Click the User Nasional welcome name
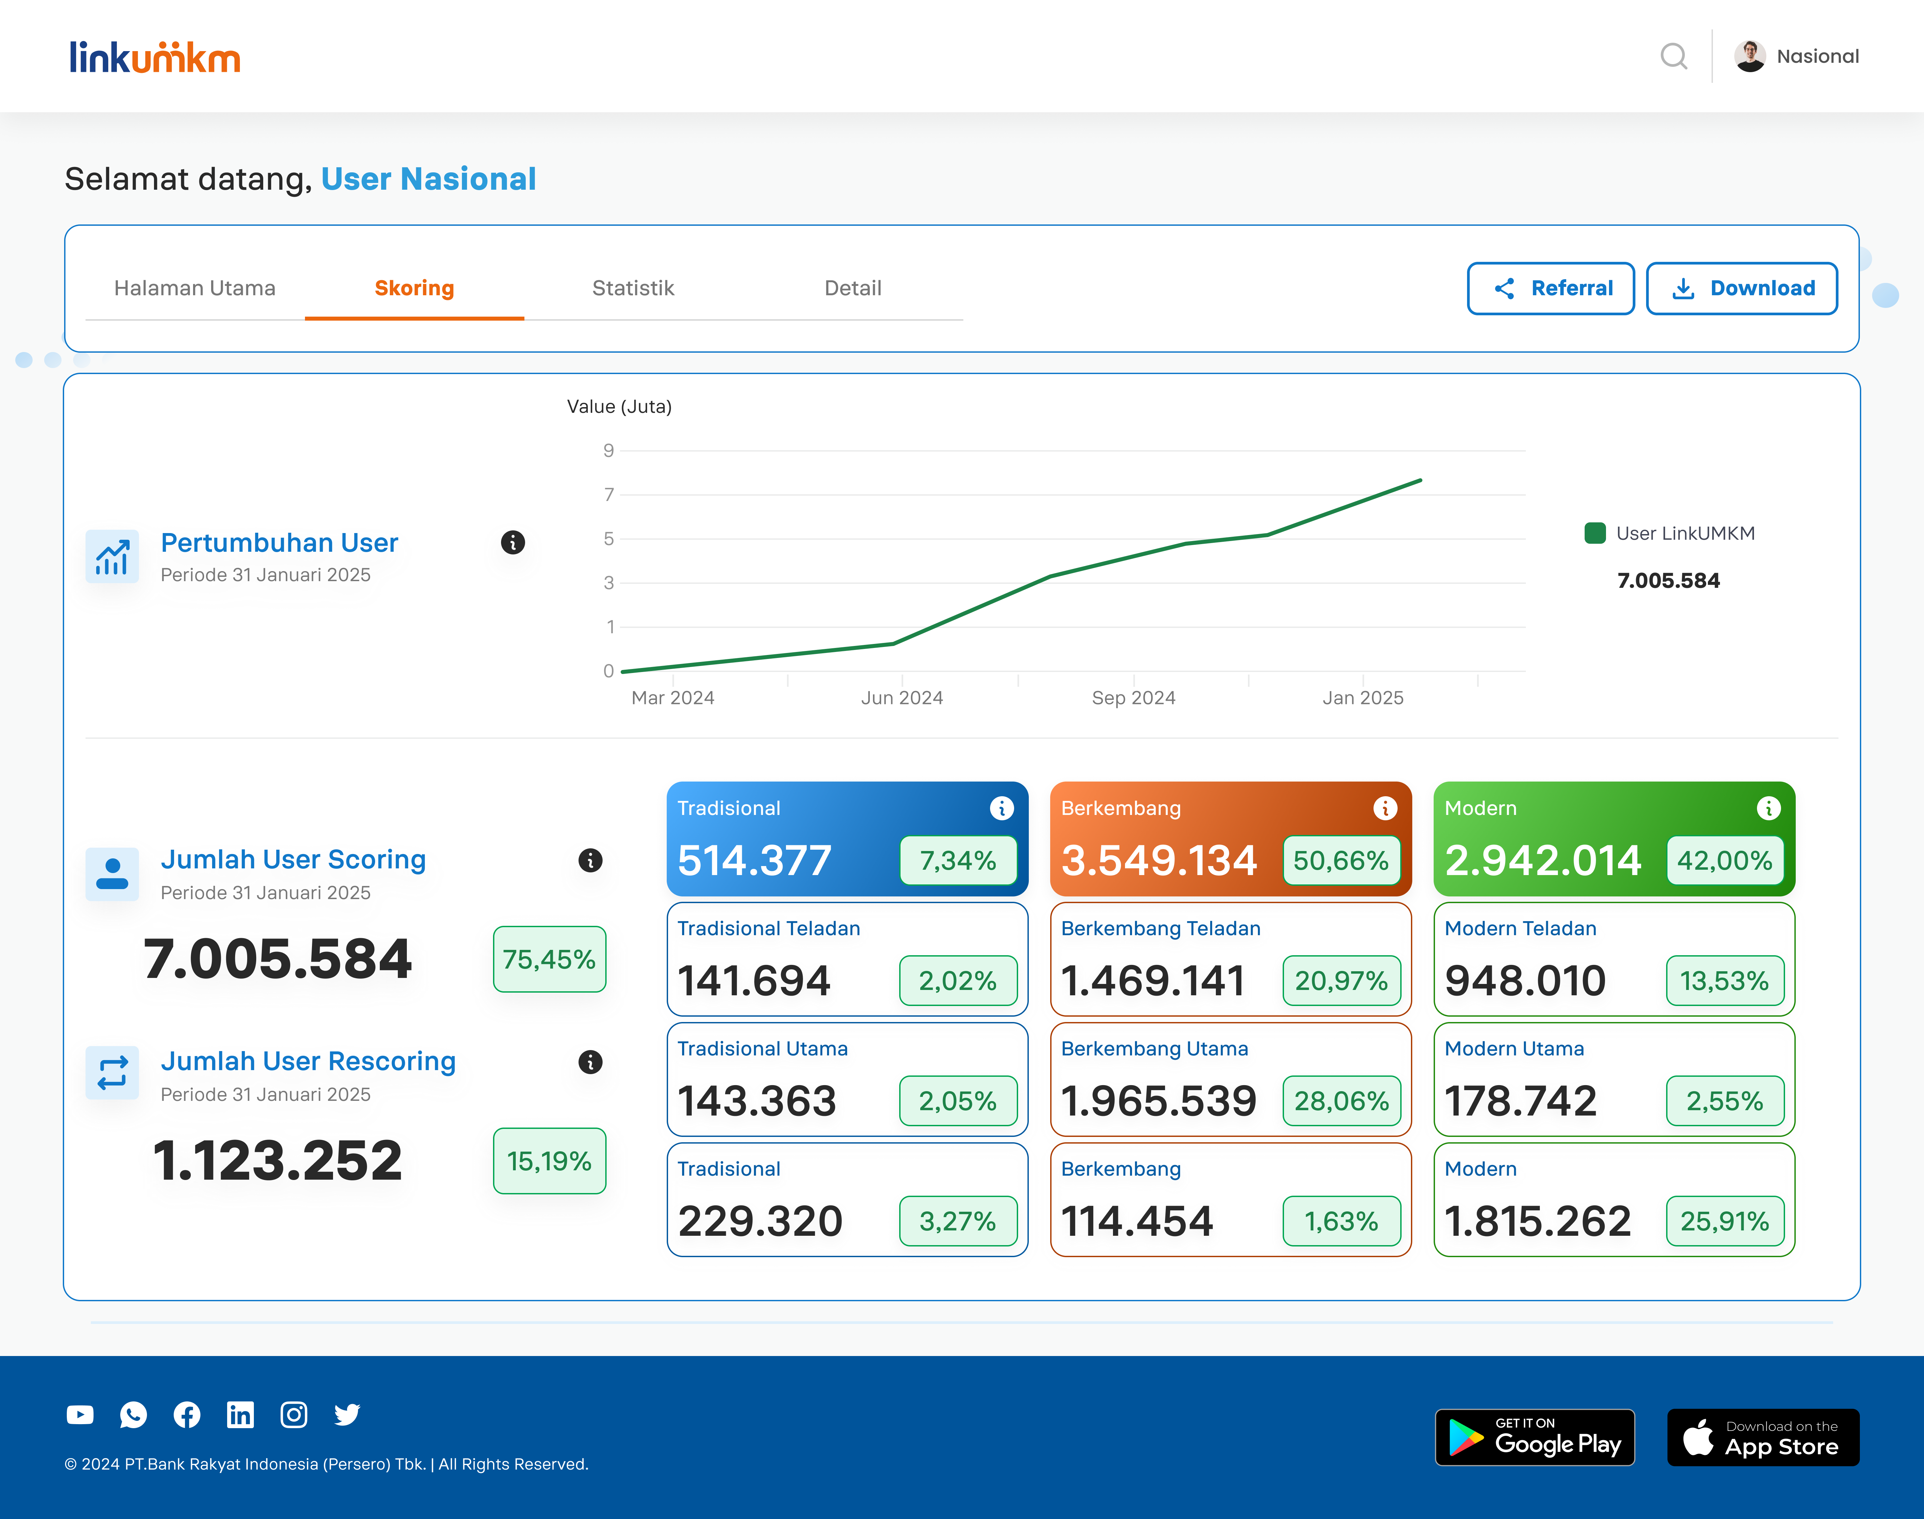Screen dimensions: 1924x1519 [429, 179]
